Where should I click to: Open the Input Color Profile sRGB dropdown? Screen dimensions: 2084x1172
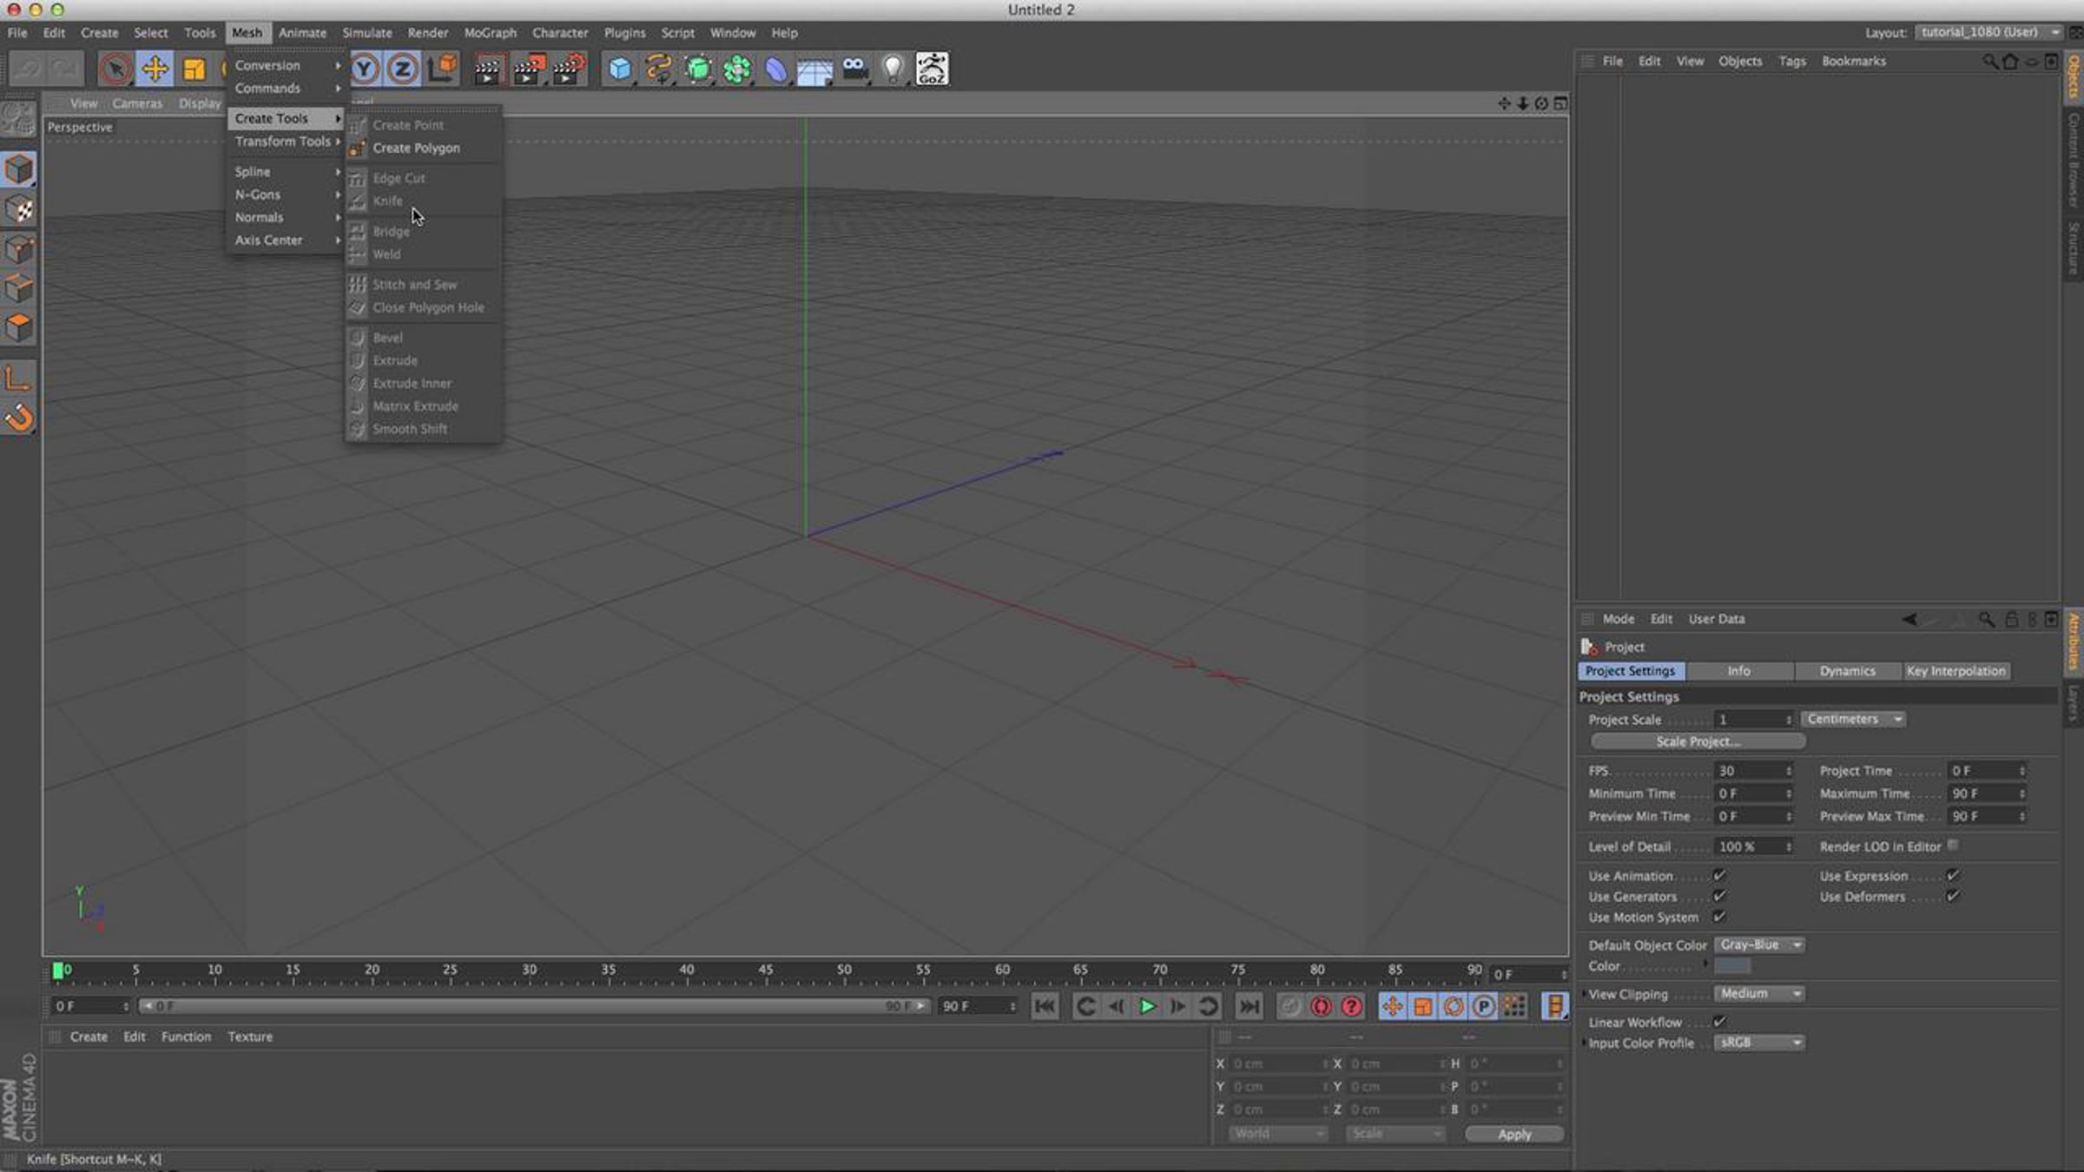pyautogui.click(x=1759, y=1042)
